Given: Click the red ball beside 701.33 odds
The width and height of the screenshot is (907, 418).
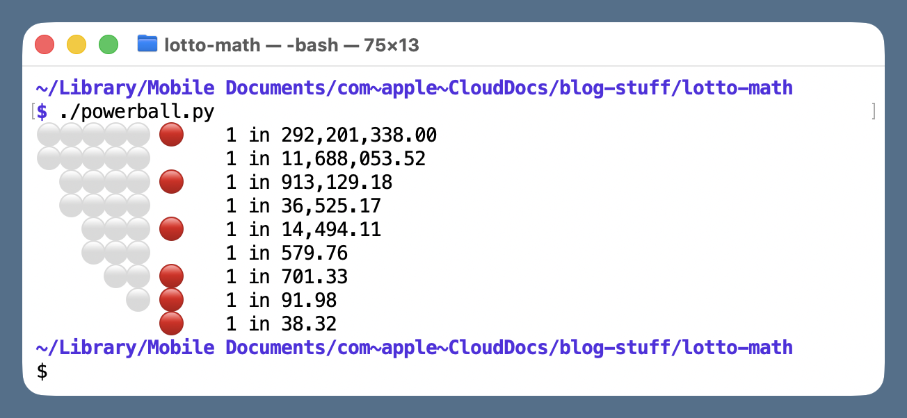Looking at the screenshot, I should coord(171,276).
